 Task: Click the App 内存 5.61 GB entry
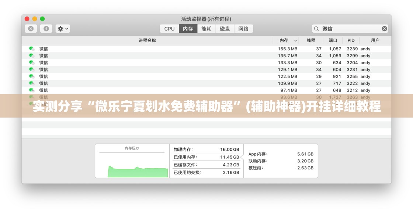tap(281, 154)
